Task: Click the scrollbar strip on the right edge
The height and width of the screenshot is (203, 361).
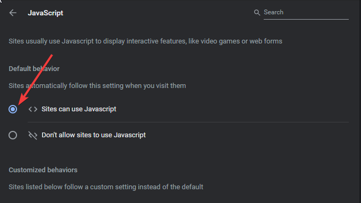Action: [x=359, y=102]
